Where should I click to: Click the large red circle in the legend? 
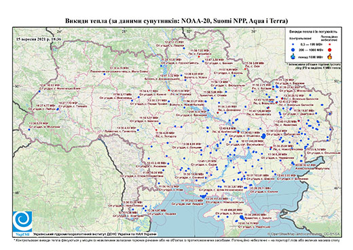[x=330, y=50]
